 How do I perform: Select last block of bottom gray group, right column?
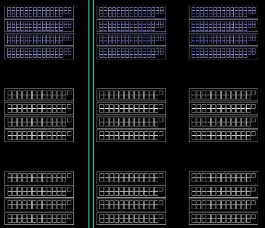coord(223,219)
